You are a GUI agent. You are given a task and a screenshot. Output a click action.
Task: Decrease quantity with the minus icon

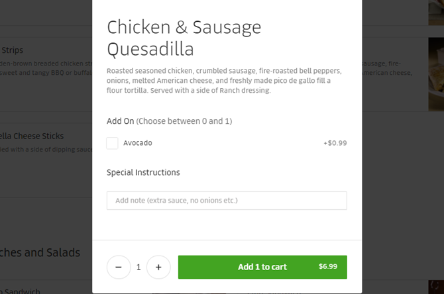pos(119,267)
